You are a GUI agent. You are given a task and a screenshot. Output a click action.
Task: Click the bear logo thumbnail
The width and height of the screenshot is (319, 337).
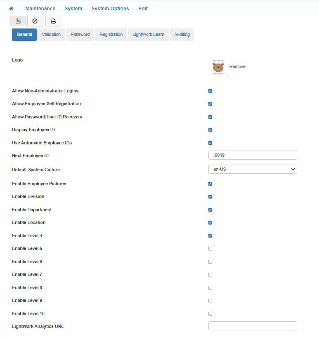[x=218, y=67]
